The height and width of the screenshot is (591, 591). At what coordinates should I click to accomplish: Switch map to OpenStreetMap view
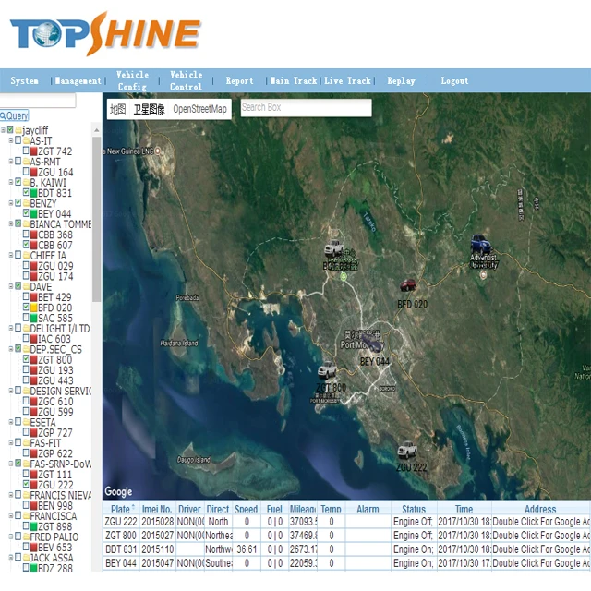199,109
